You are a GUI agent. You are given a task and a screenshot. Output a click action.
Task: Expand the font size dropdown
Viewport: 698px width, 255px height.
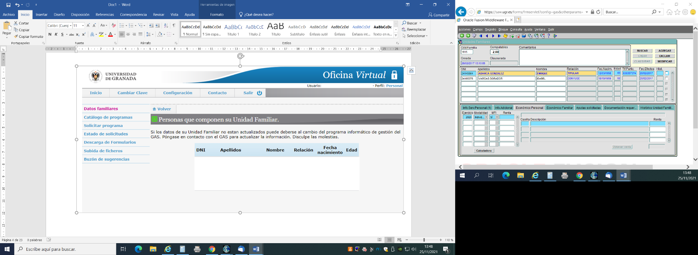[83, 26]
